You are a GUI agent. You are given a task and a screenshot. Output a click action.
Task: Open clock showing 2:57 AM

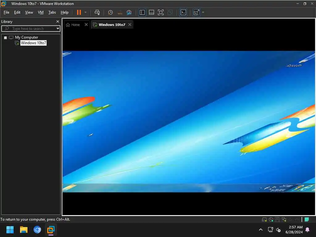coord(294,230)
